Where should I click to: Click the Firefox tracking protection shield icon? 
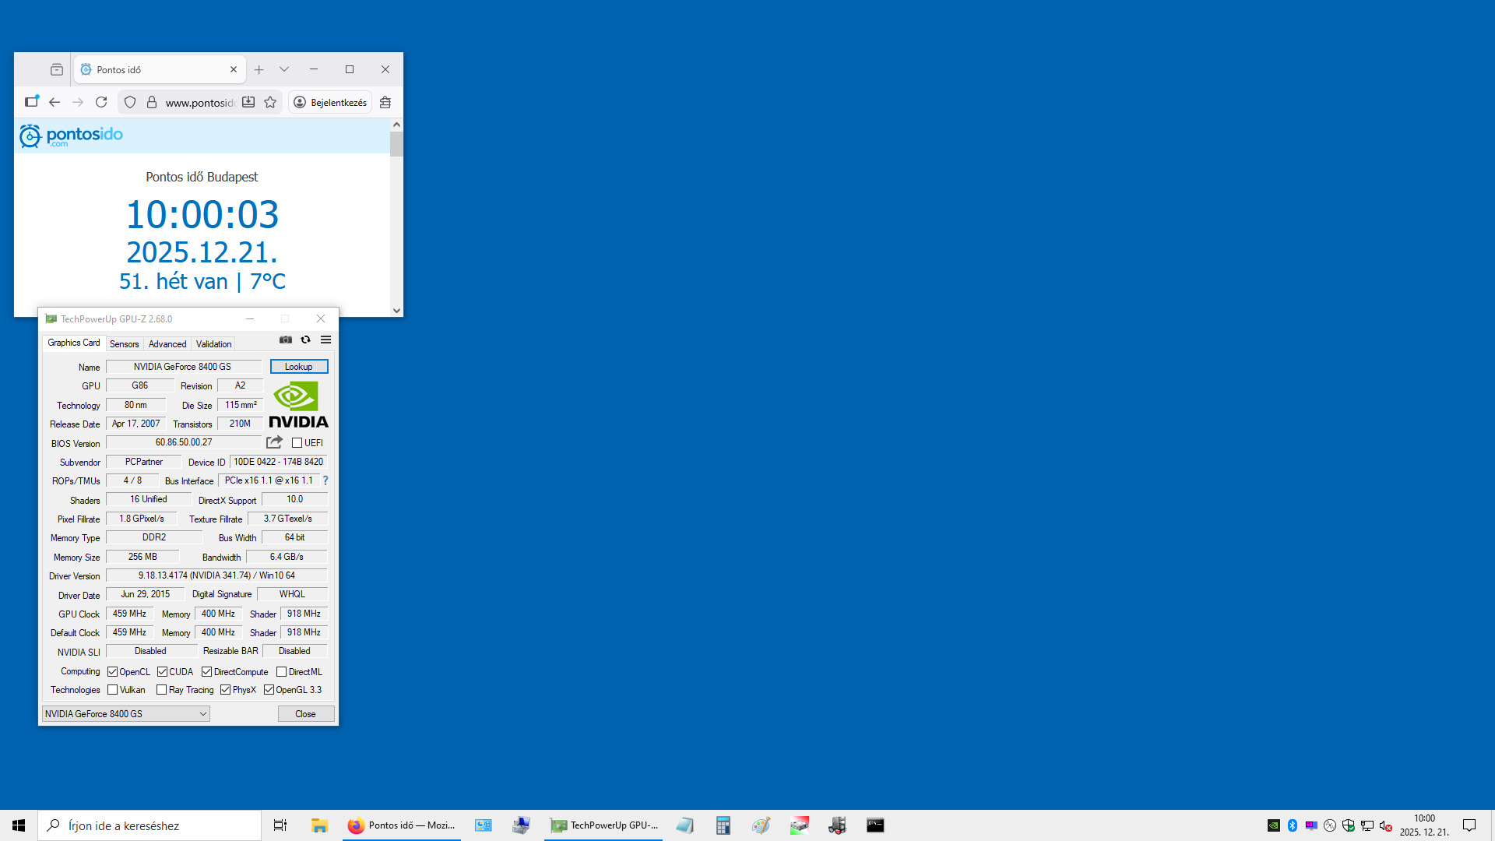tap(130, 102)
